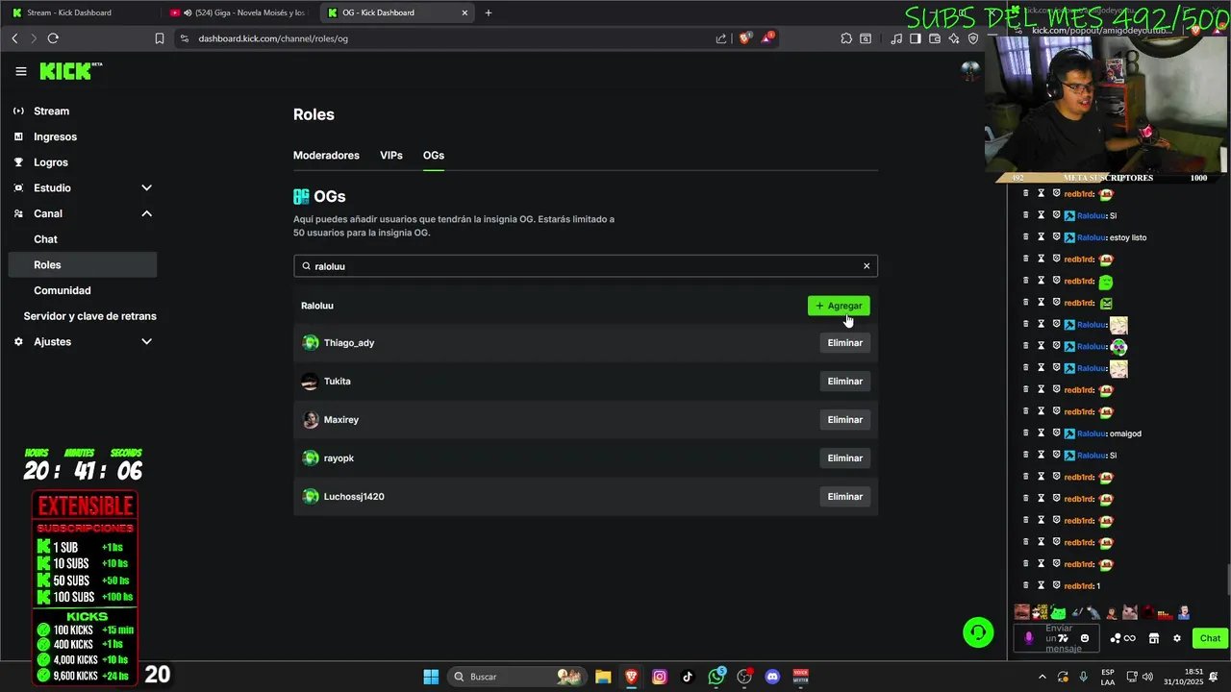This screenshot has width=1231, height=692.
Task: Open Stream in the sidebar
Action: pos(51,111)
